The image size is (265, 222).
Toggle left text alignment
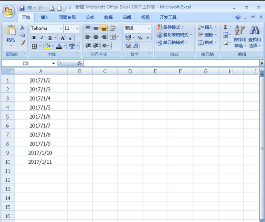tap(88, 37)
